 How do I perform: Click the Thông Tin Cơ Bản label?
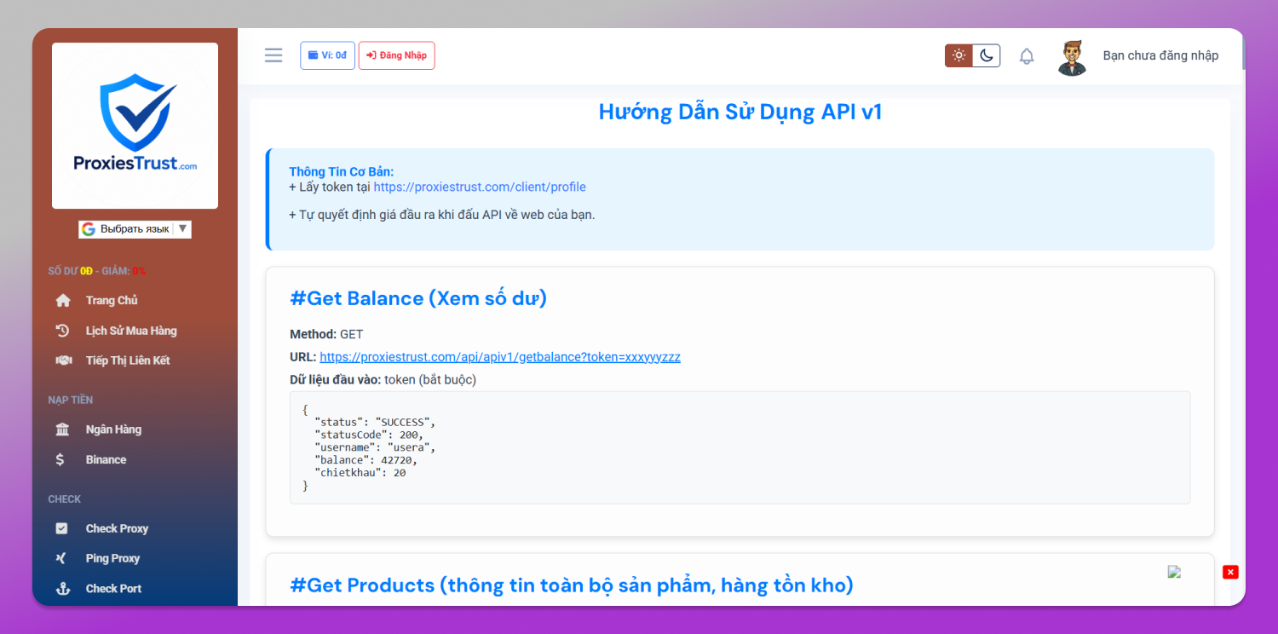(x=342, y=171)
